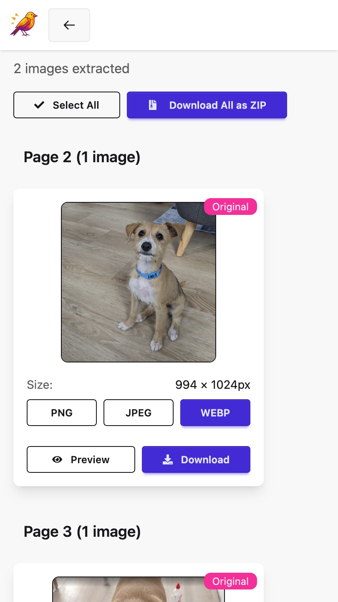The image size is (338, 602).
Task: Click the checkmark icon in Select All
Action: click(39, 105)
